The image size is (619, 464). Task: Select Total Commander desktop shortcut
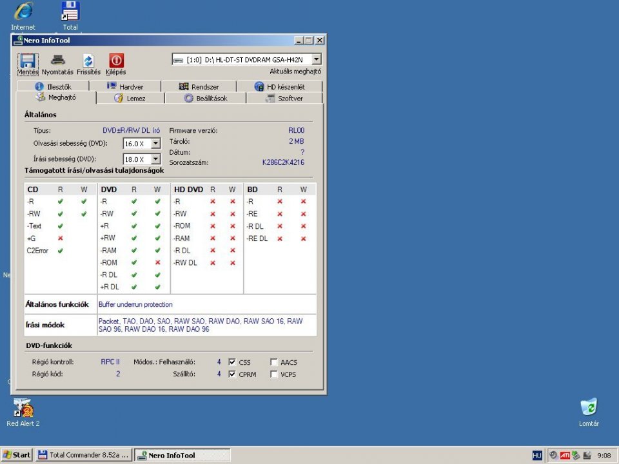70,11
